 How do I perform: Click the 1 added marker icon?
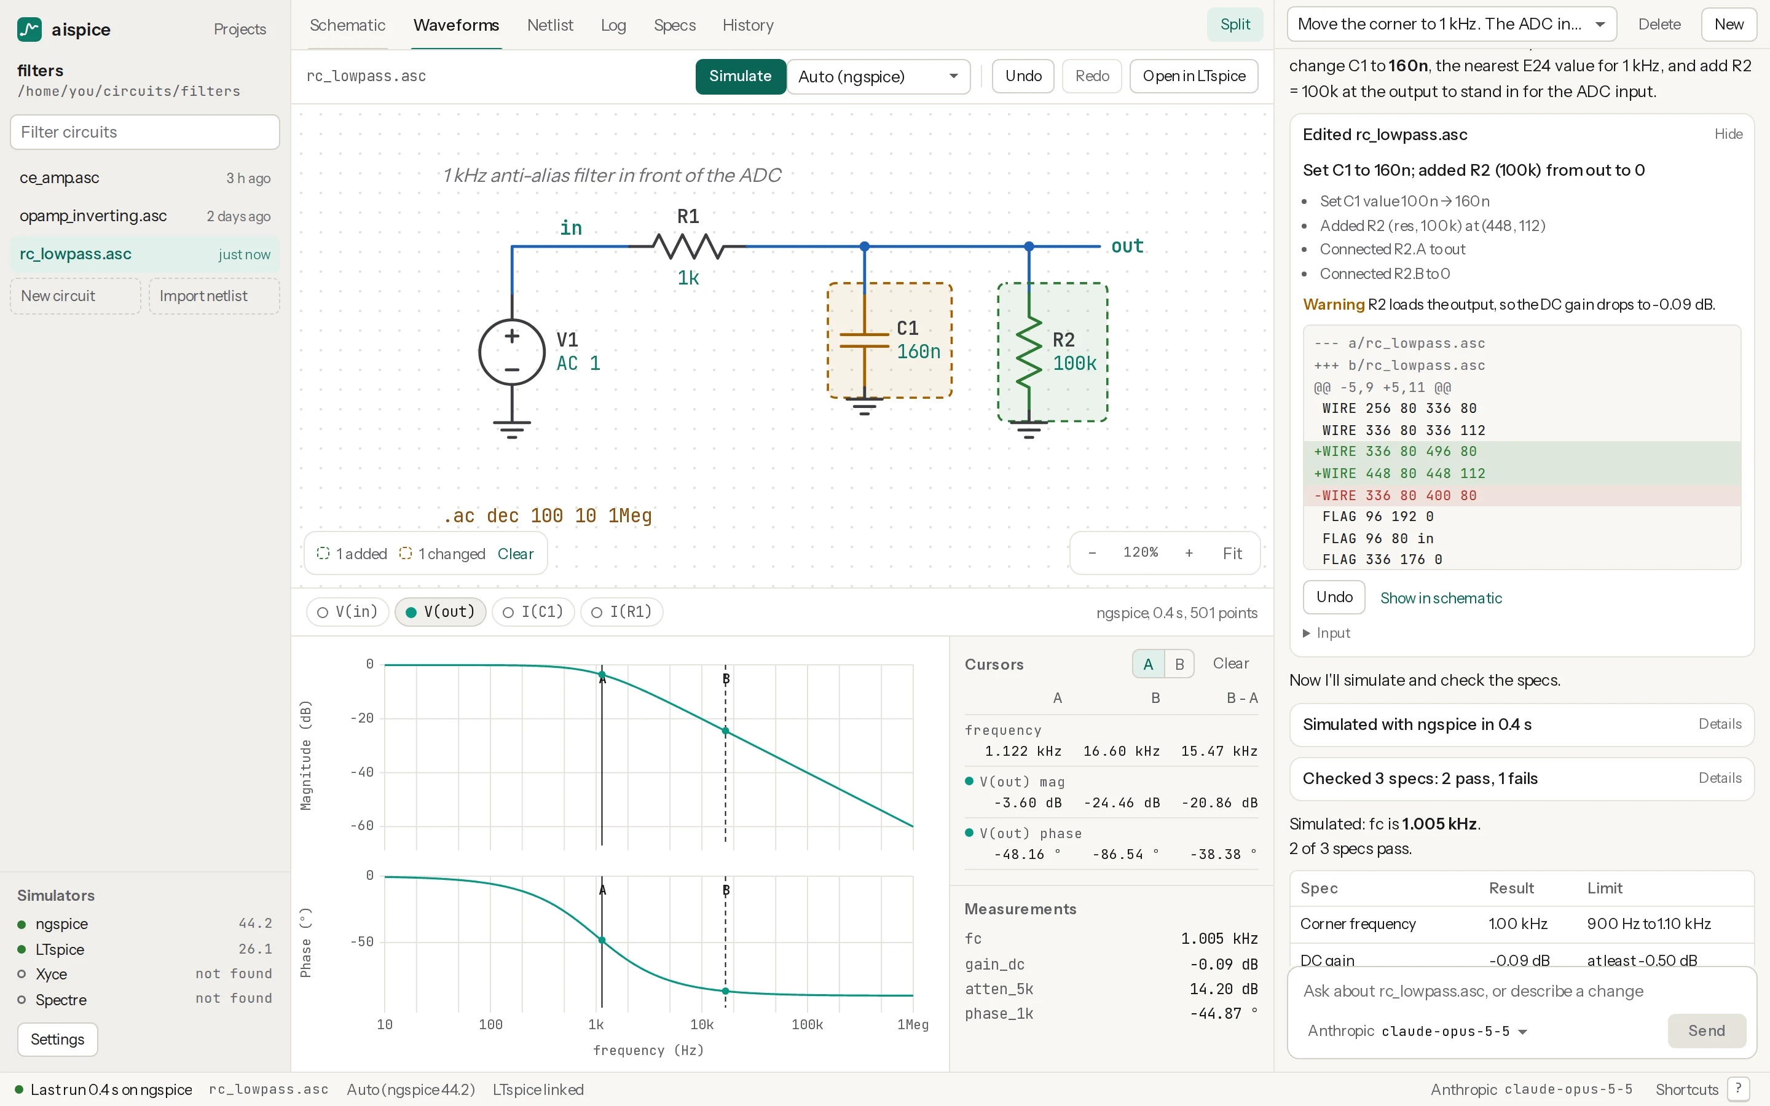323,554
